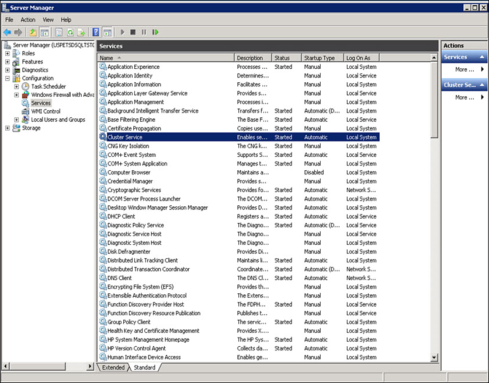Switch to the Extended tab

[113, 368]
